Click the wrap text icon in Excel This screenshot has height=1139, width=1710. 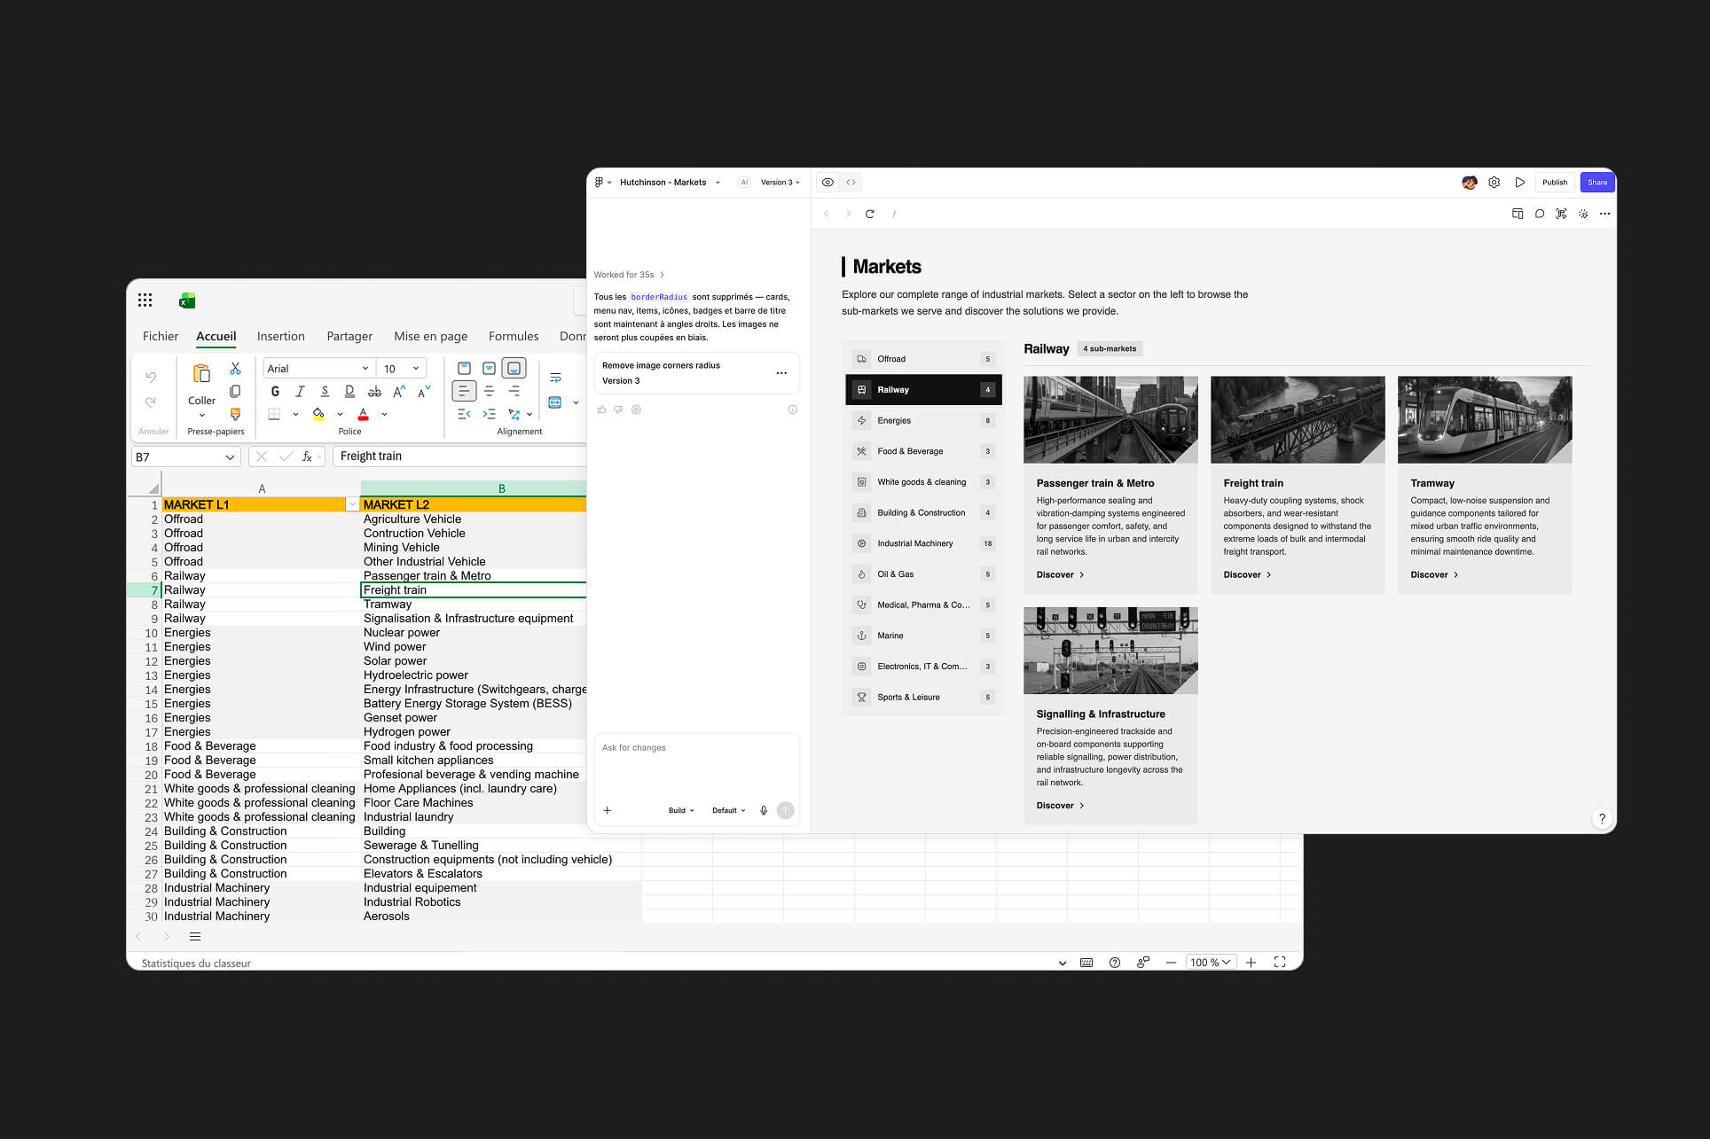pyautogui.click(x=555, y=378)
